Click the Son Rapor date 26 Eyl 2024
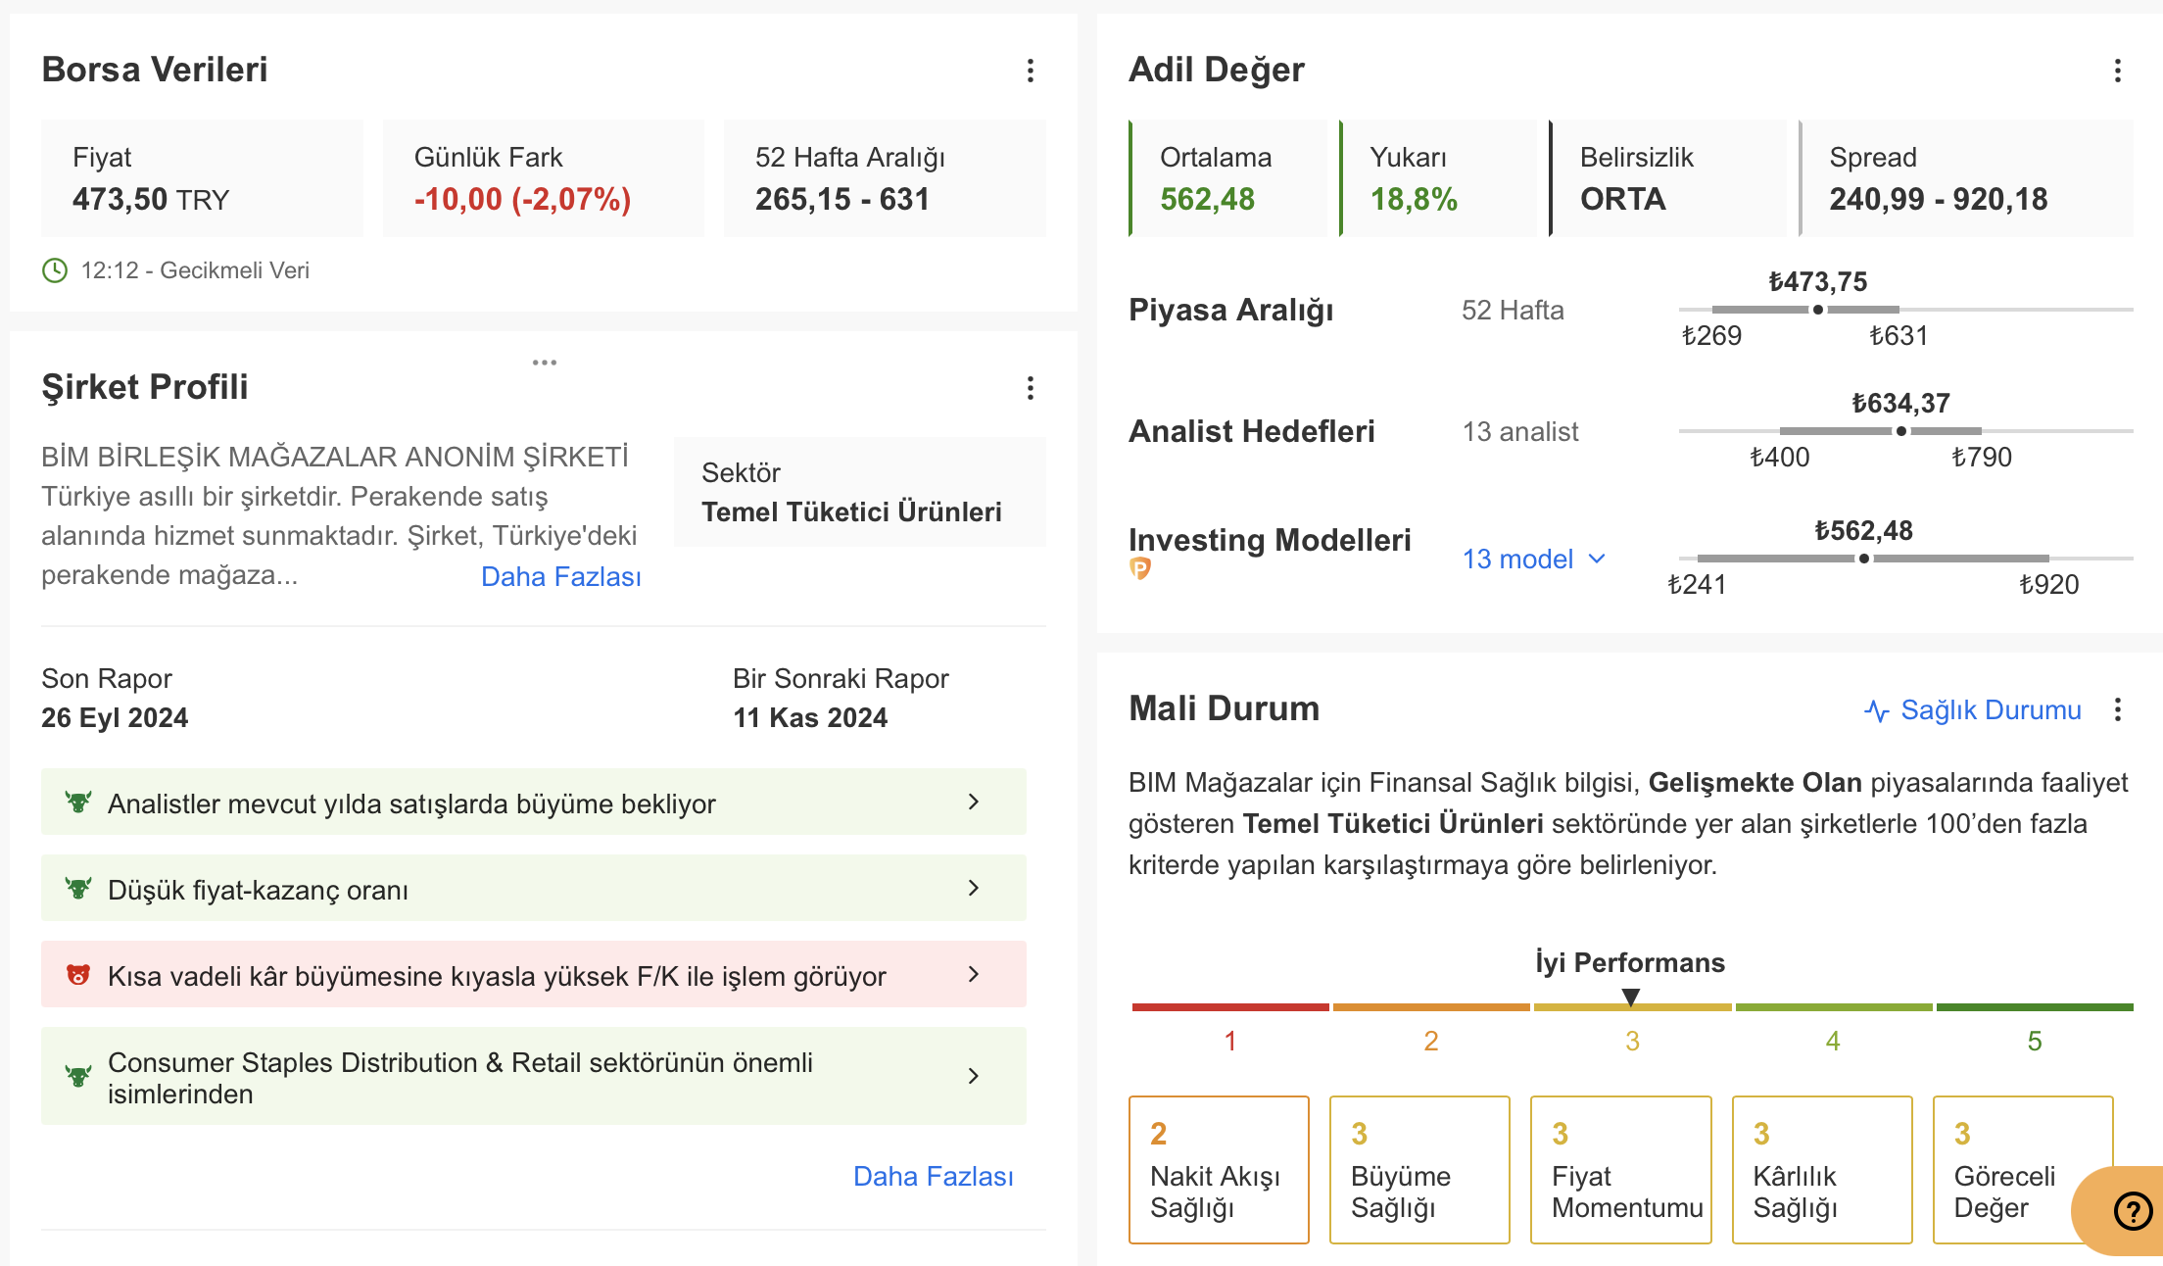This screenshot has height=1266, width=2163. click(x=115, y=717)
